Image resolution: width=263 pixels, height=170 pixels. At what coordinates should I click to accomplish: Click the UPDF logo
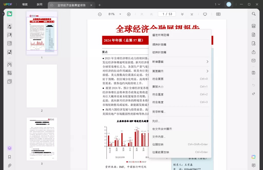click(8, 4)
